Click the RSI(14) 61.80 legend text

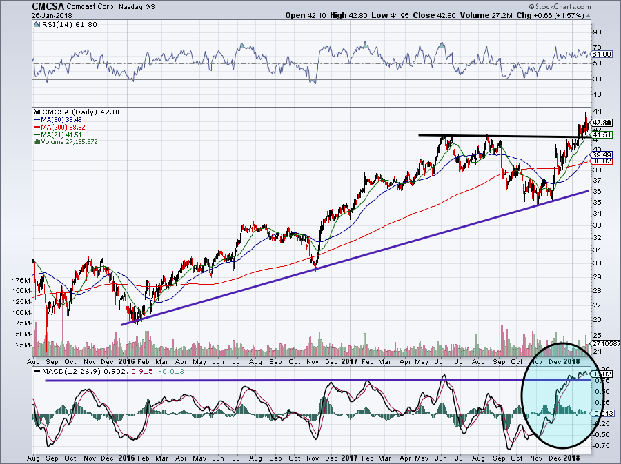tap(69, 25)
